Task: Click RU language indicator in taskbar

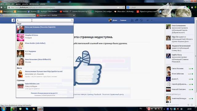Action: tap(141, 109)
